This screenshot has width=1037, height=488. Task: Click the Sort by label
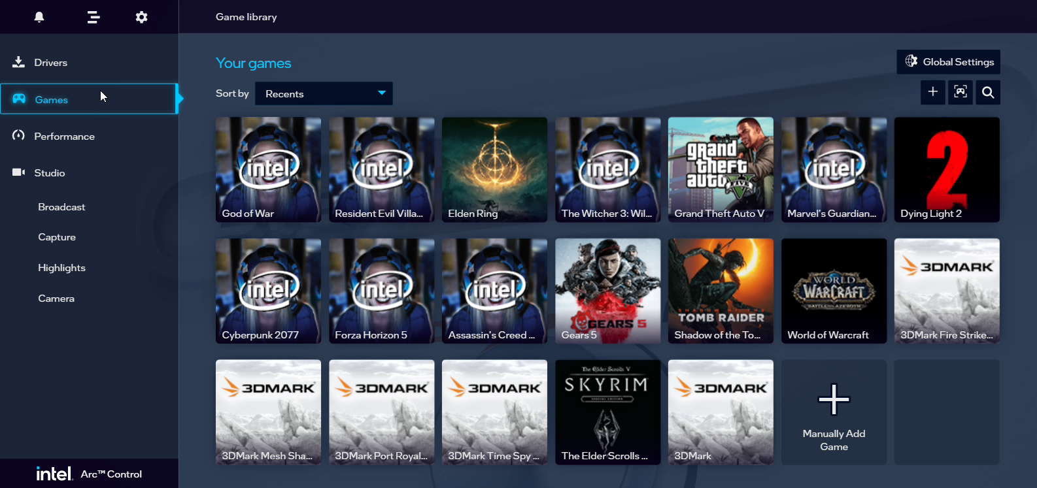pos(232,93)
